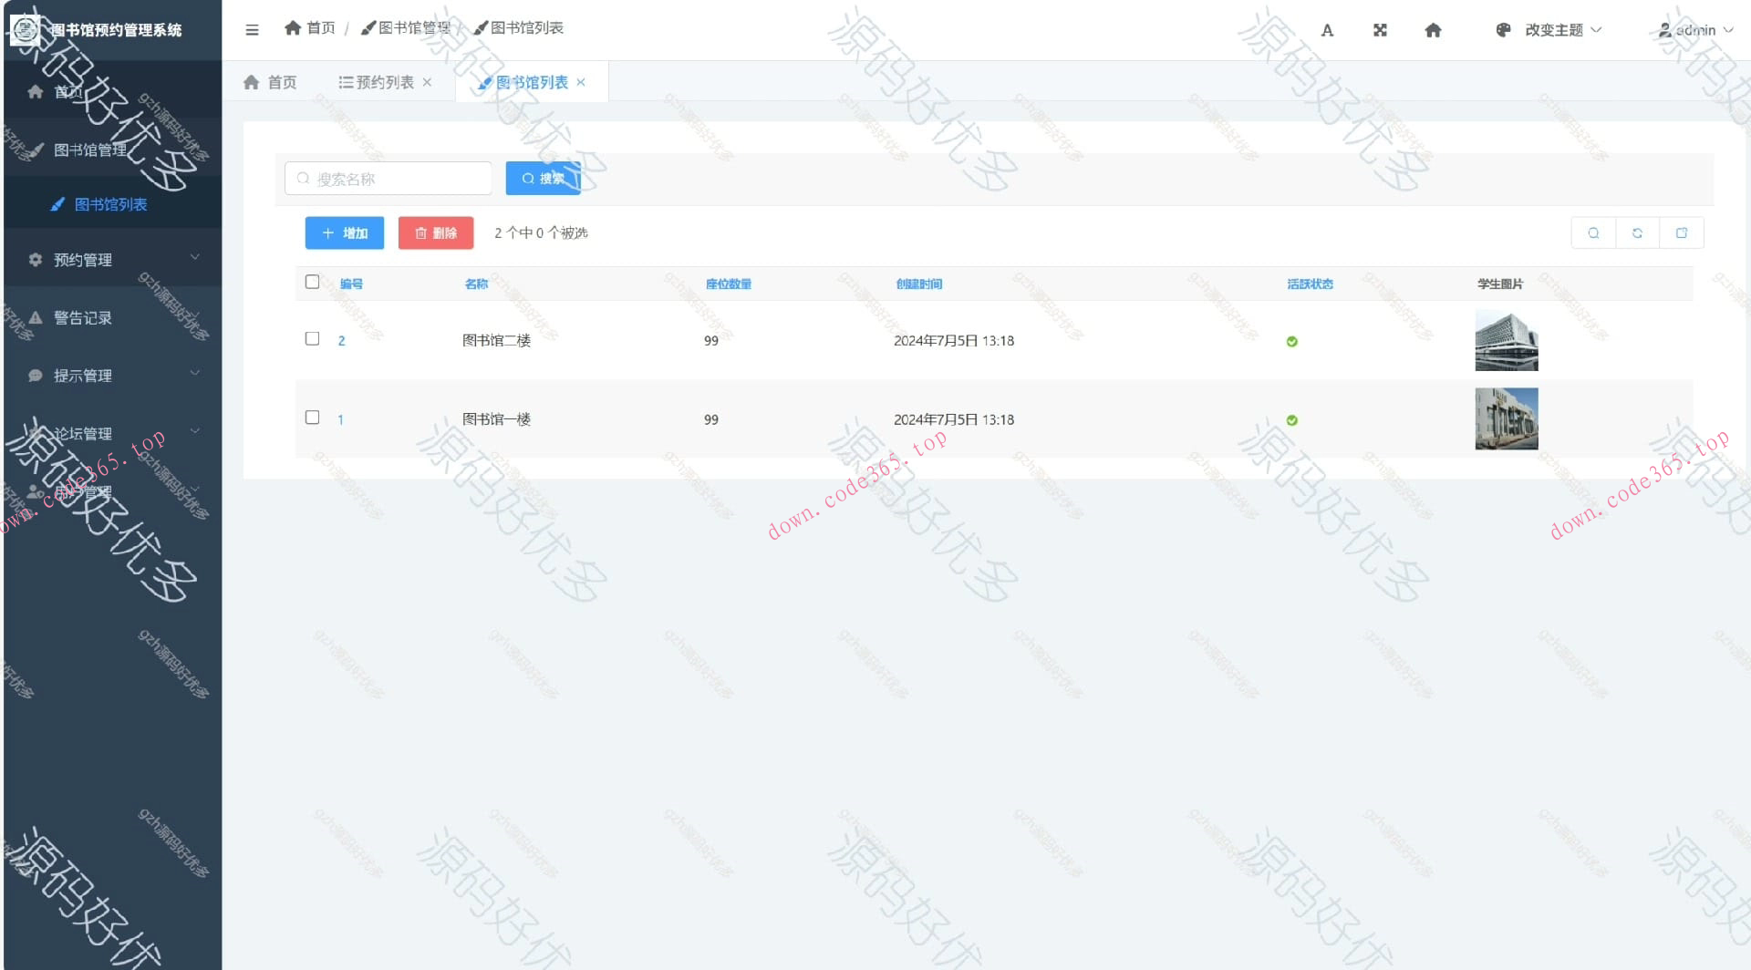This screenshot has width=1751, height=970.
Task: Click the theme palette icon
Action: (x=1503, y=29)
